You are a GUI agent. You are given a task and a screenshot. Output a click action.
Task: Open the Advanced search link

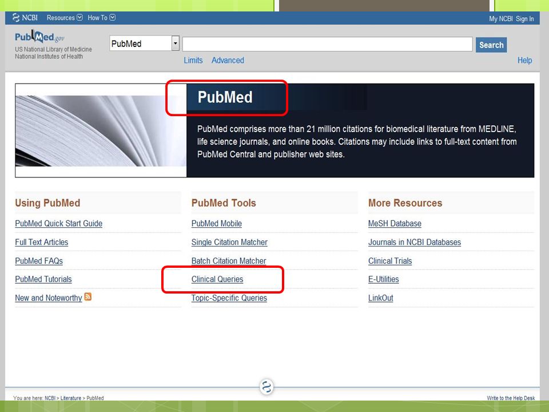pos(228,60)
